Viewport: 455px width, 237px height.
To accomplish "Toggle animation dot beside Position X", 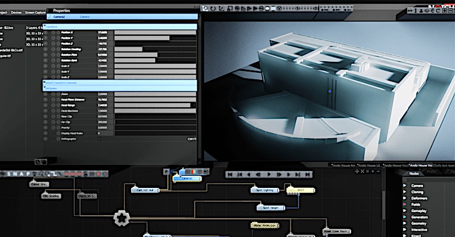I will 45,33.
